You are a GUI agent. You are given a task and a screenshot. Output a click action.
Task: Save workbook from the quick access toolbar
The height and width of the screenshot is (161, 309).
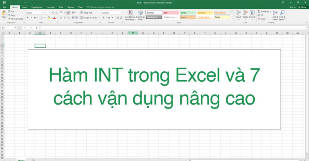pyautogui.click(x=3, y=2)
